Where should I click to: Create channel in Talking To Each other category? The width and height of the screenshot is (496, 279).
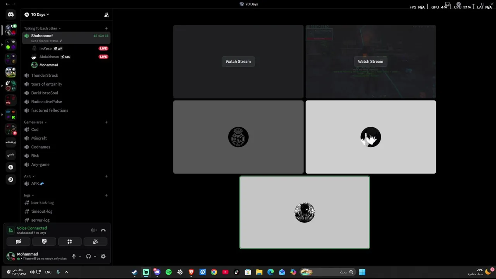[106, 28]
